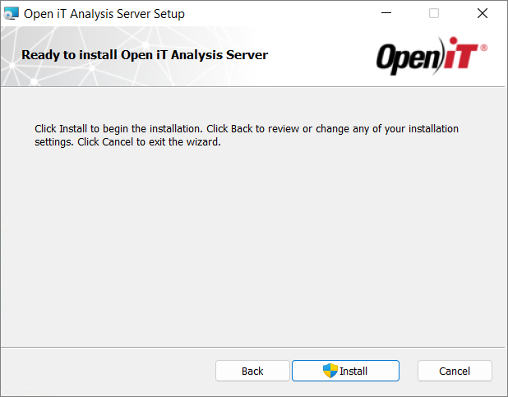Click the 'settings. Click Cancel to exit' line
Image resolution: width=508 pixels, height=397 pixels.
tap(127, 142)
